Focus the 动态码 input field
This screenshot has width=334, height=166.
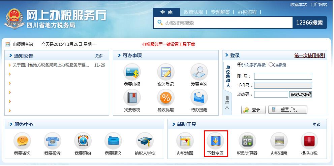point(271,94)
